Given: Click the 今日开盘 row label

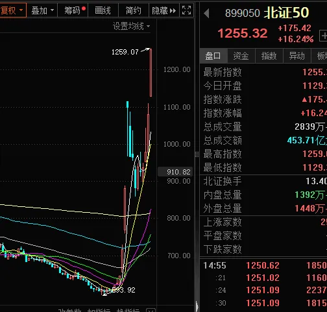Looking at the screenshot, I should point(223,86).
